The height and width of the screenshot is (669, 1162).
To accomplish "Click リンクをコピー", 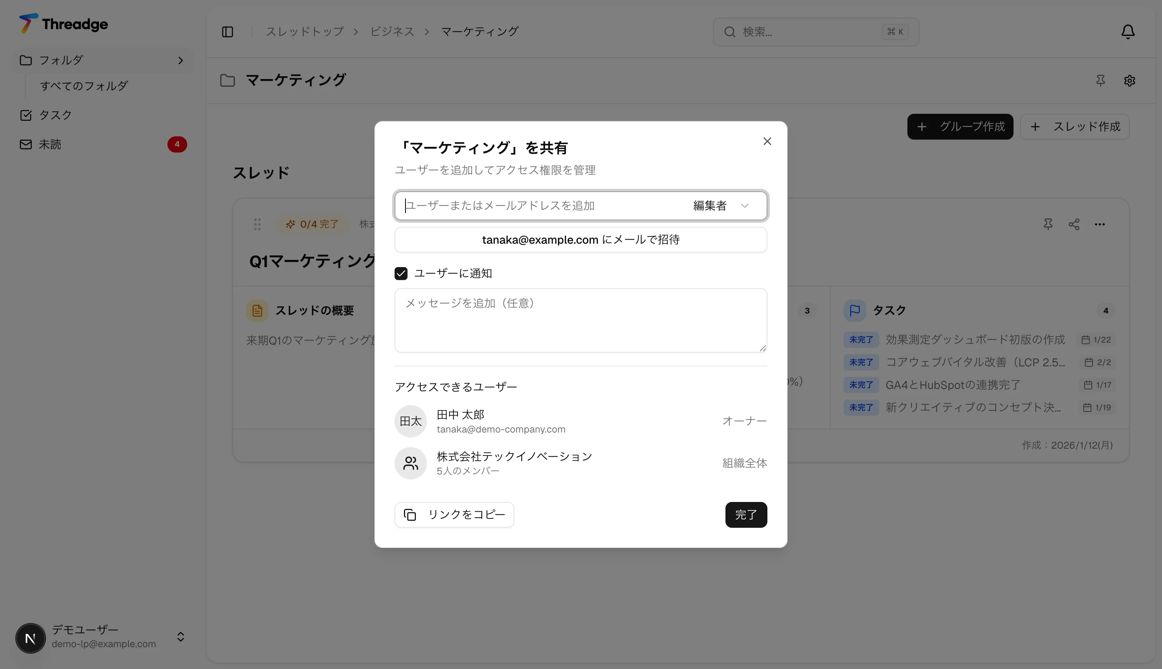I will 454,514.
